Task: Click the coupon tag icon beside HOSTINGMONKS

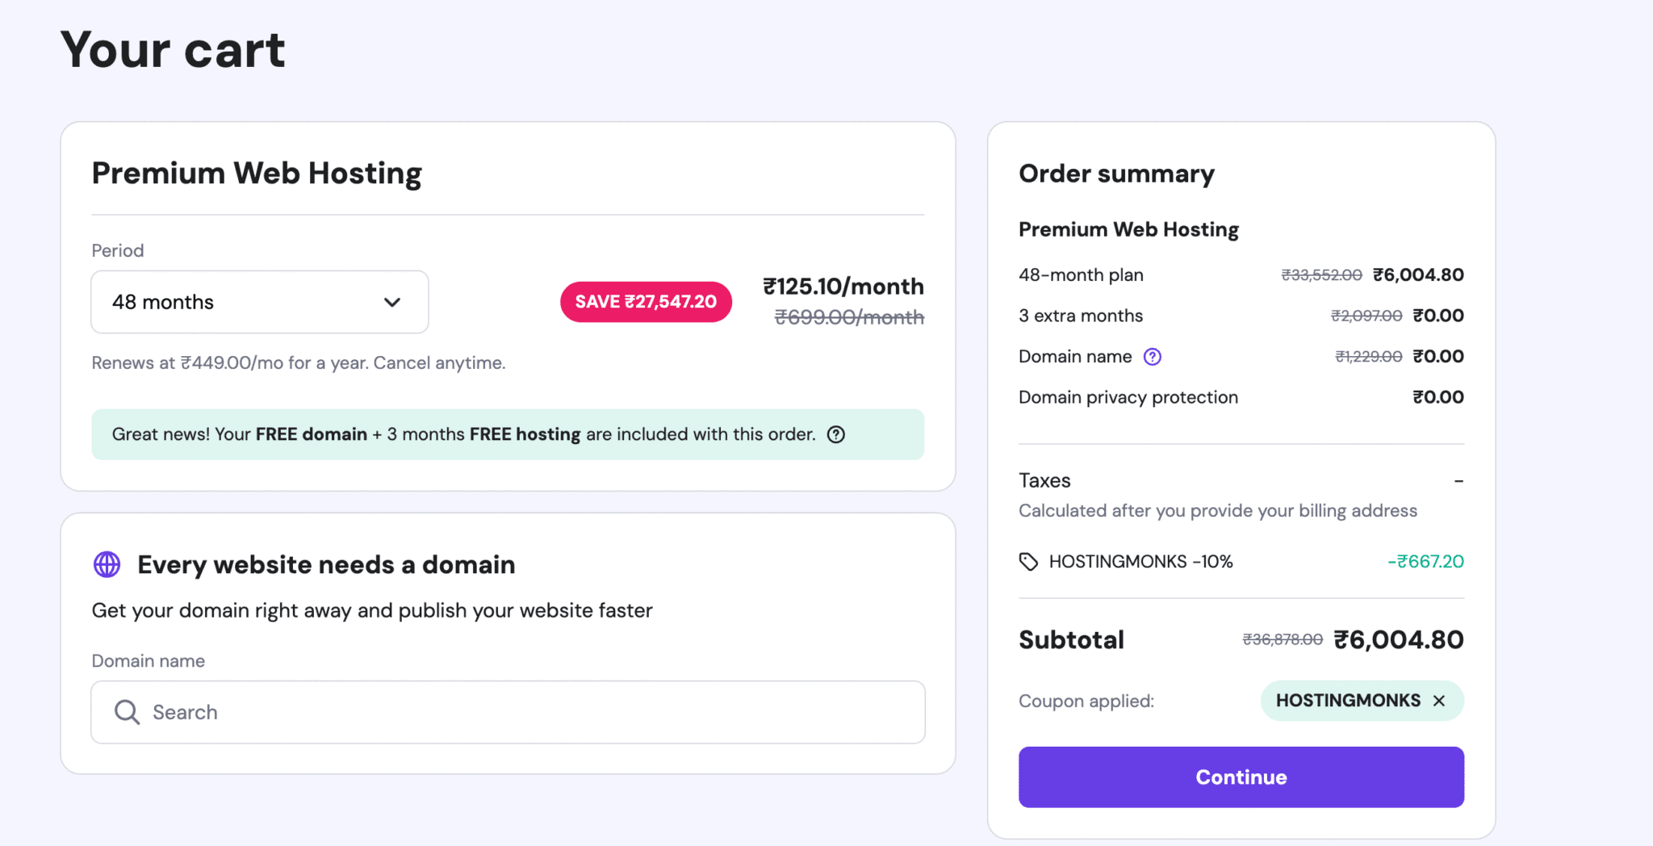Action: (x=1029, y=561)
